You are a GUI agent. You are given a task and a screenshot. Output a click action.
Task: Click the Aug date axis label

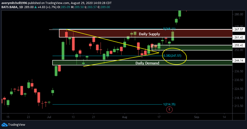(124, 117)
